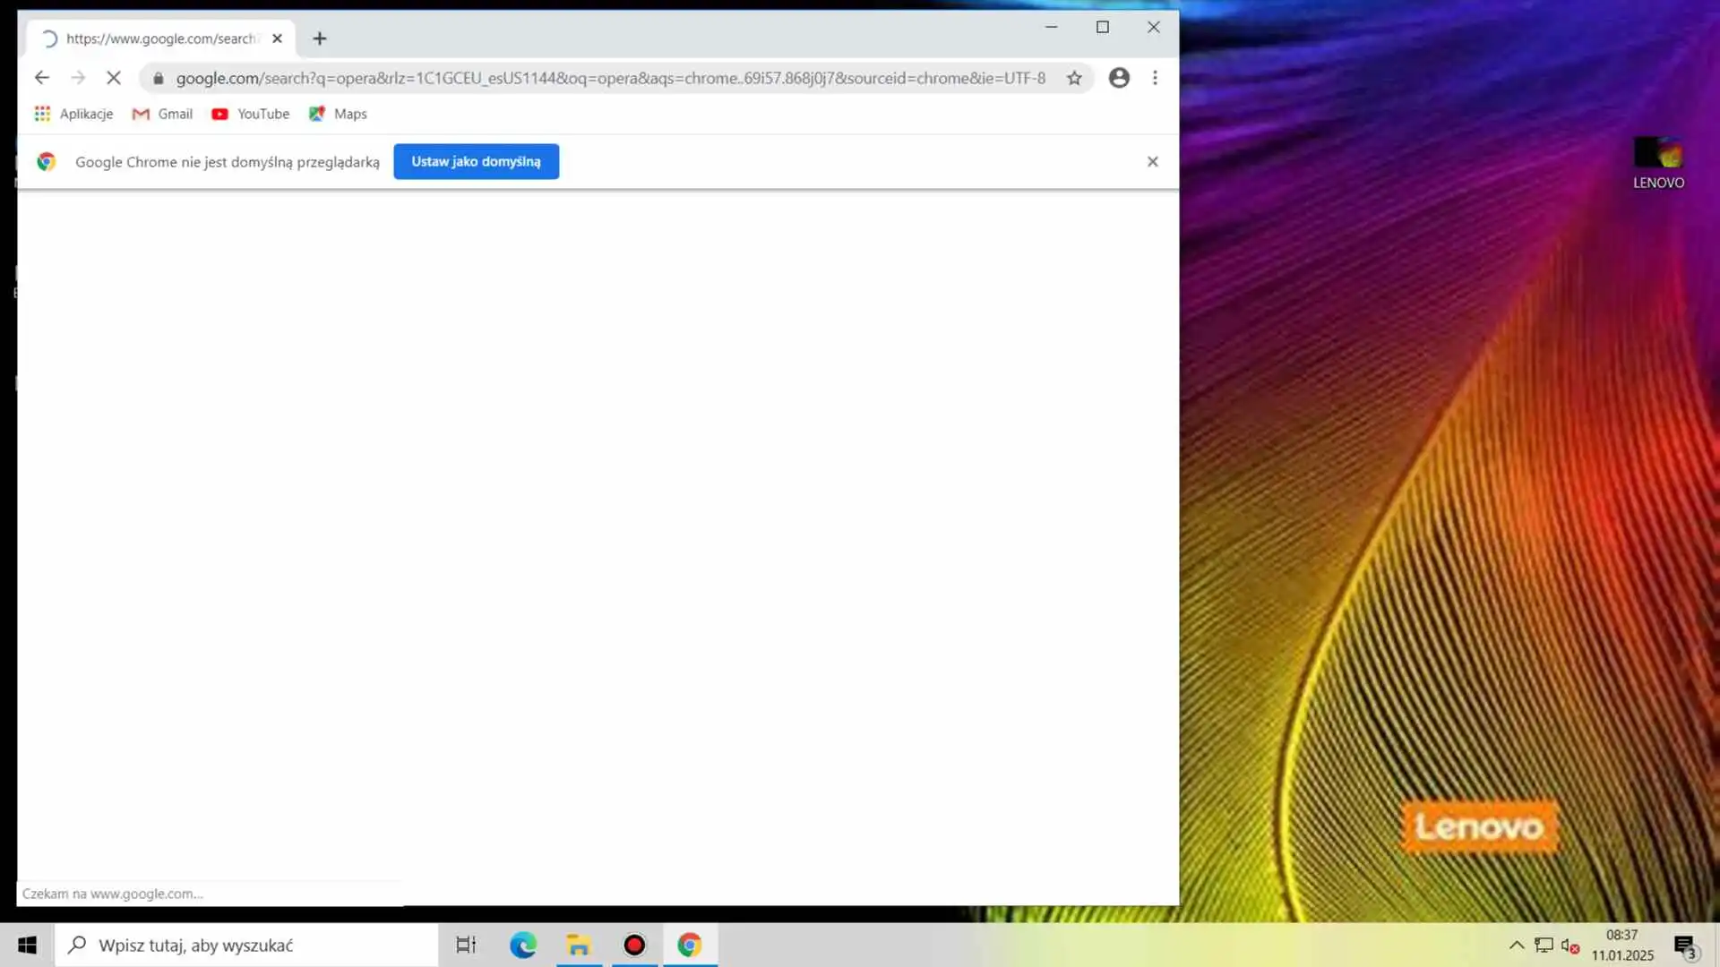Expand hidden system tray icons
This screenshot has height=967, width=1720.
coord(1516,945)
